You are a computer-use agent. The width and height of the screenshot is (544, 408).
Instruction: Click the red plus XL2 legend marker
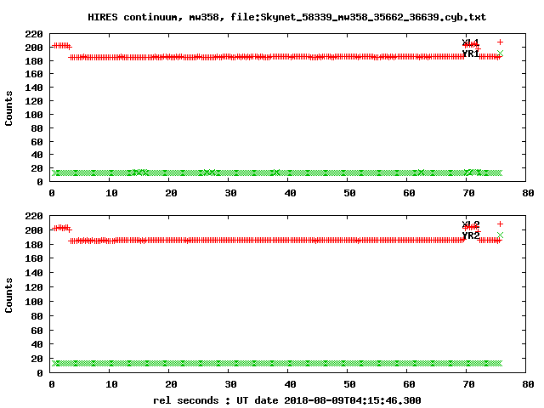[500, 224]
